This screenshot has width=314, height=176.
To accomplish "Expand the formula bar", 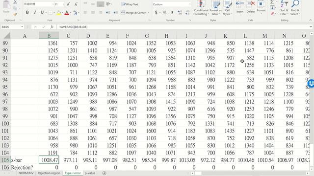I will click(x=311, y=27).
